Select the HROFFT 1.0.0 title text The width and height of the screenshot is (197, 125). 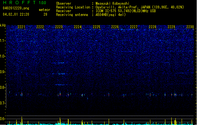tap(24, 2)
